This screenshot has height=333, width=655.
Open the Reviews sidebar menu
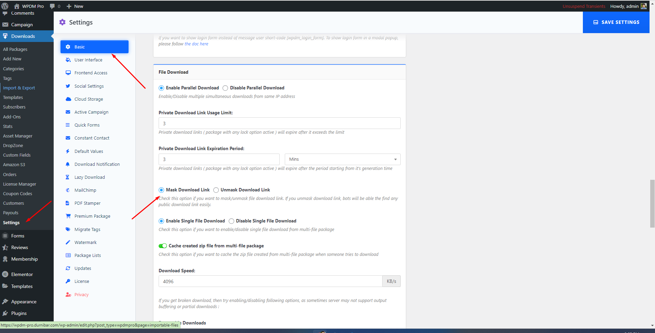click(x=27, y=247)
